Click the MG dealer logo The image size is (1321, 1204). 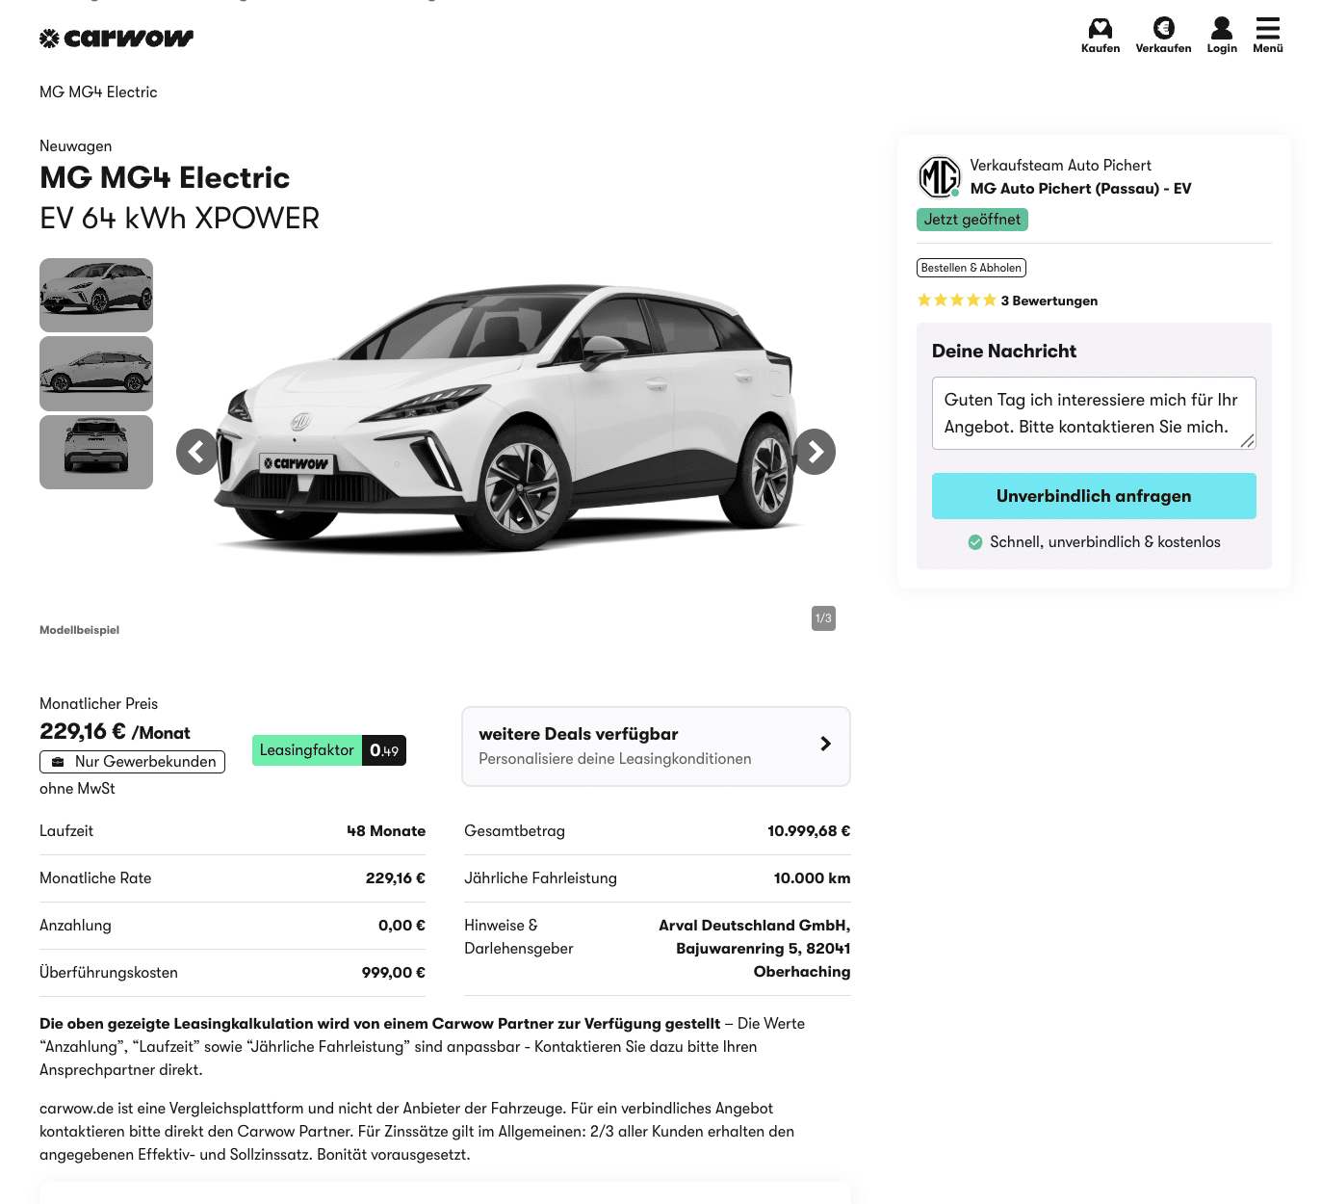point(939,177)
